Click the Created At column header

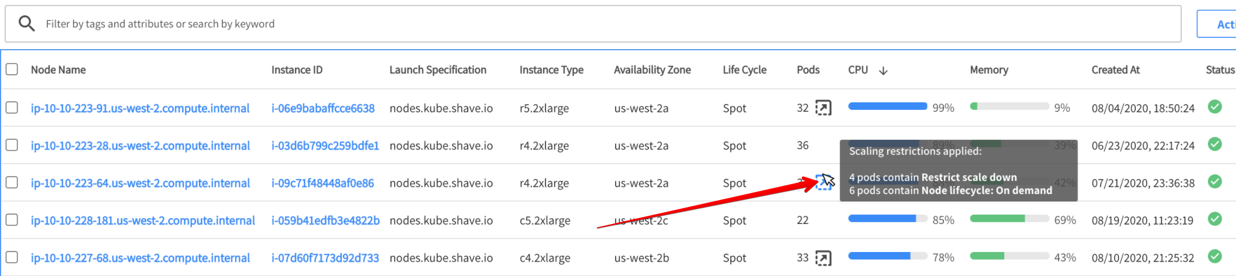(x=1115, y=70)
